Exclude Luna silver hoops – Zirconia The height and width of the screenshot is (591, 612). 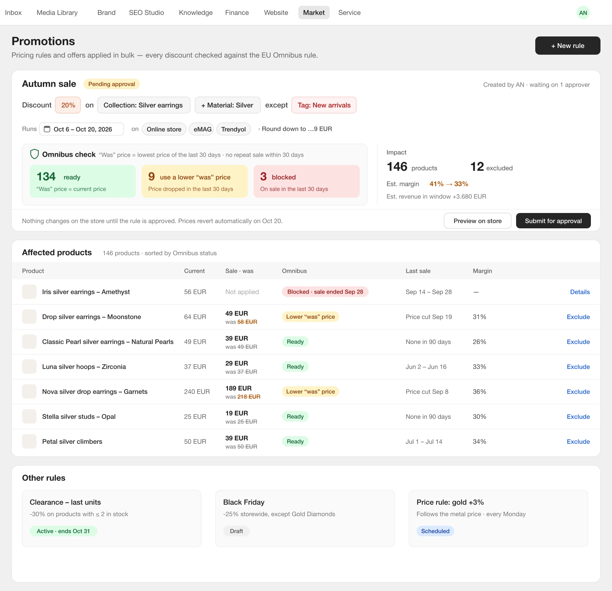pos(578,367)
